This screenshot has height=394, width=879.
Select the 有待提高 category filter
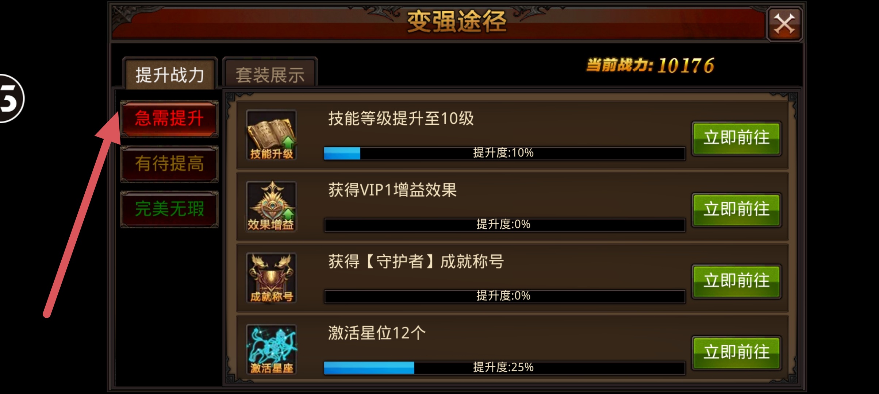tap(169, 164)
